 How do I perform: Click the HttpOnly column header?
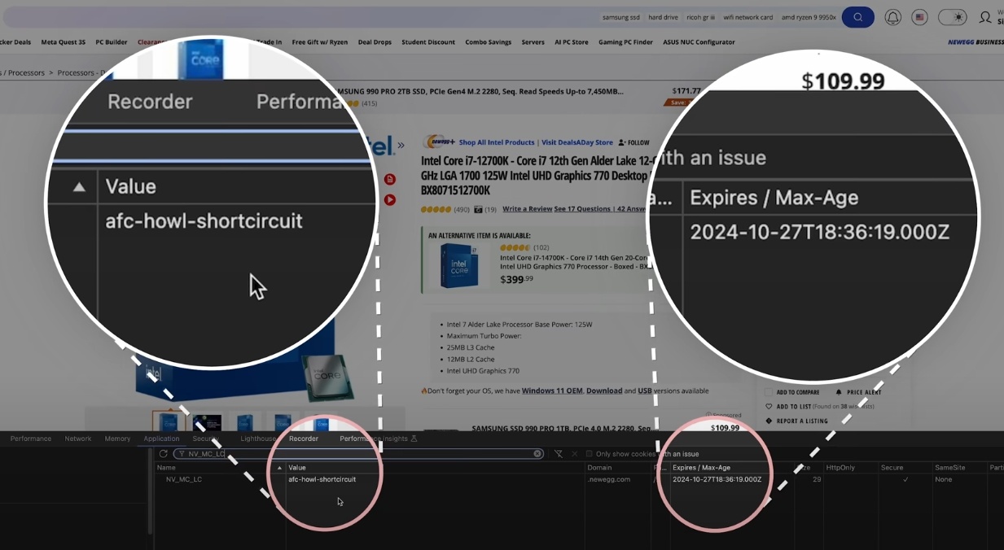tap(840, 468)
